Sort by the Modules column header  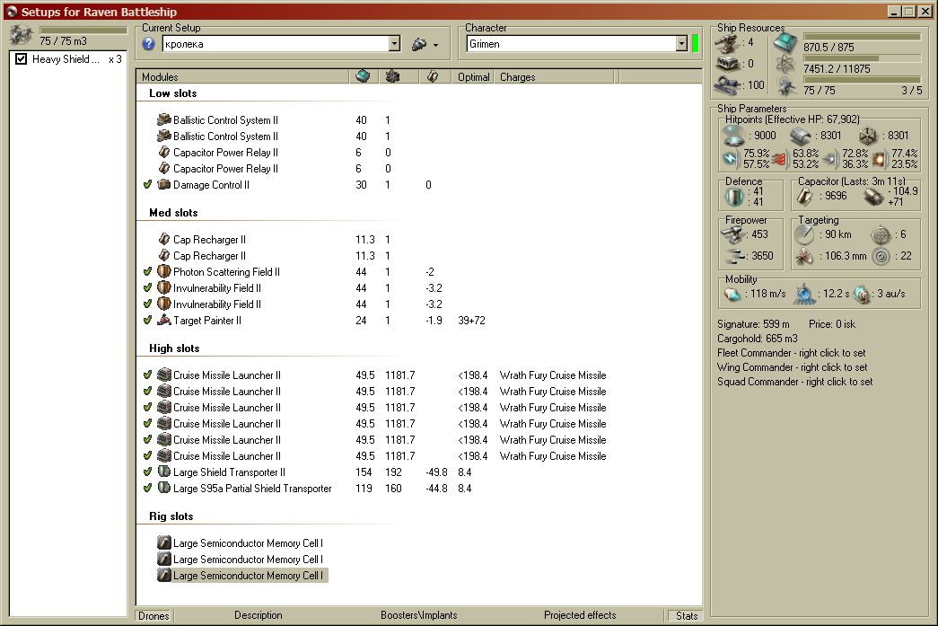coord(242,76)
